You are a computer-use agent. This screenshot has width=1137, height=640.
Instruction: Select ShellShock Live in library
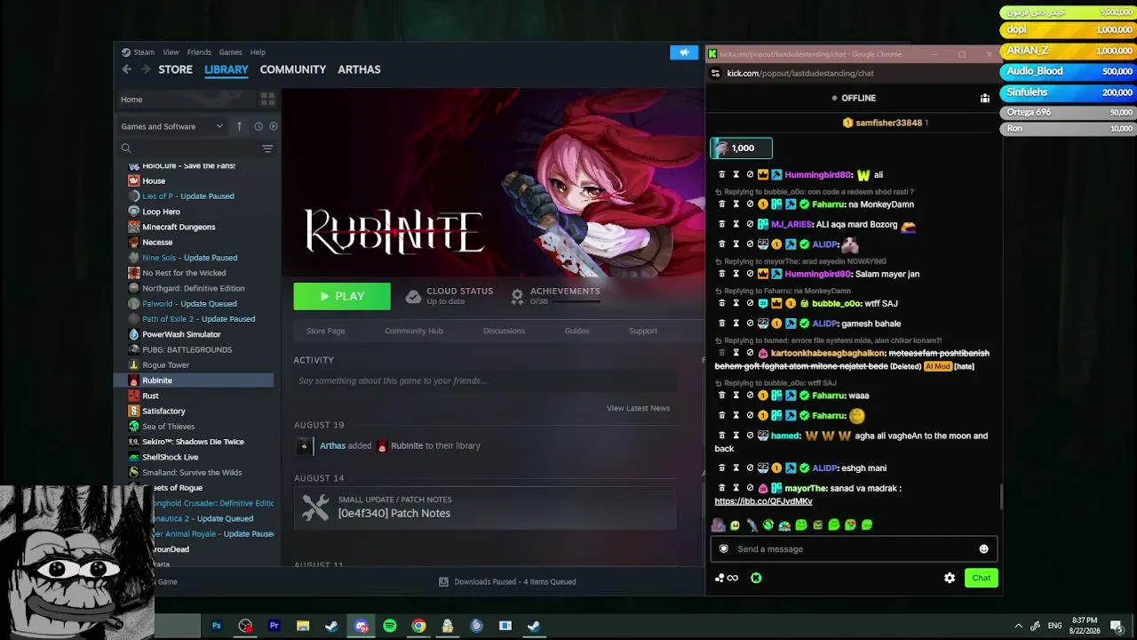coord(170,457)
